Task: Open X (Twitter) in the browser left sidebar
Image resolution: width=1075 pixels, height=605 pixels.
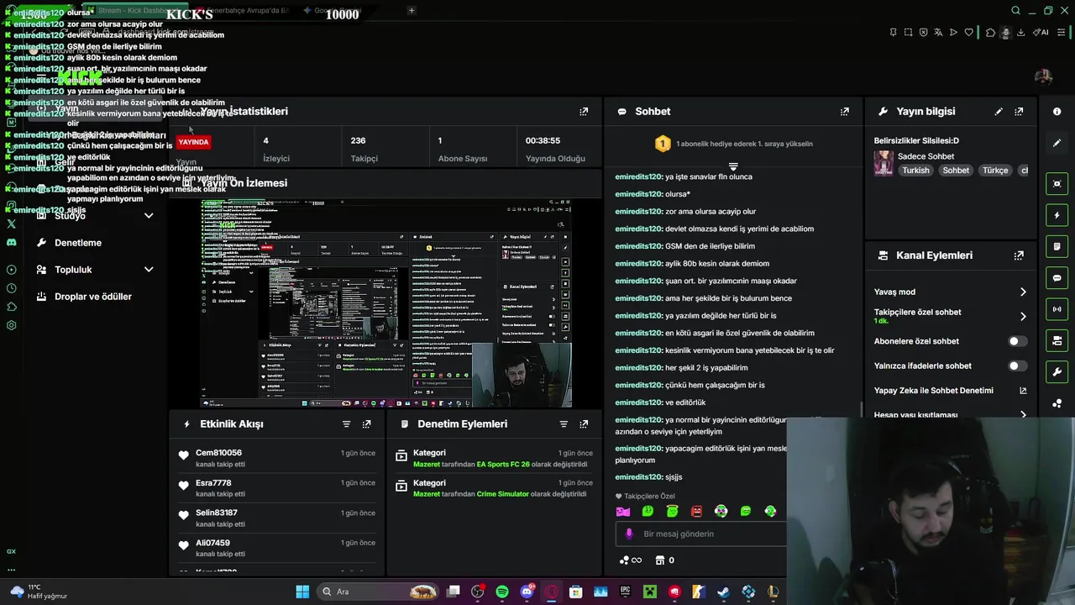Action: [11, 224]
